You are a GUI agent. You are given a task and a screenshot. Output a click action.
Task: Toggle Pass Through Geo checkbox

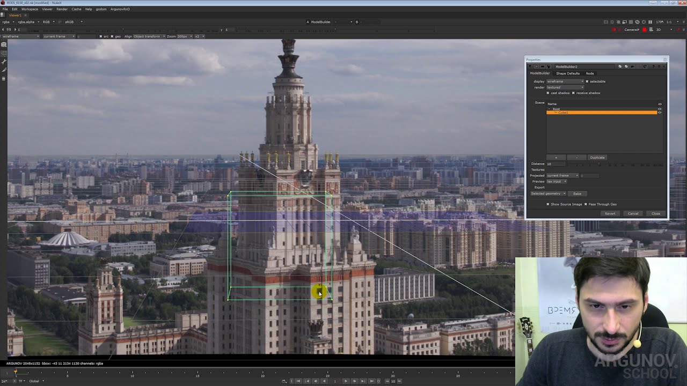(586, 204)
